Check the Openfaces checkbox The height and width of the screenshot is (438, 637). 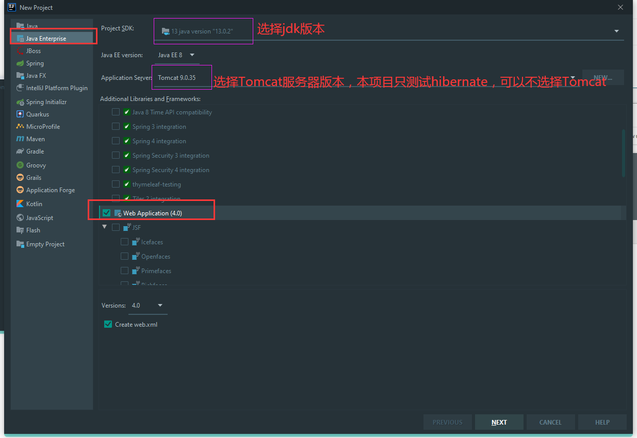(x=125, y=256)
